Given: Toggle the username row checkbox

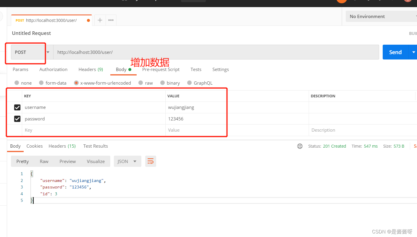Looking at the screenshot, I should point(17,107).
